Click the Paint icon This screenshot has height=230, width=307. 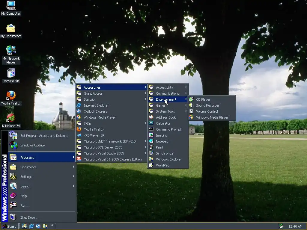[151, 147]
